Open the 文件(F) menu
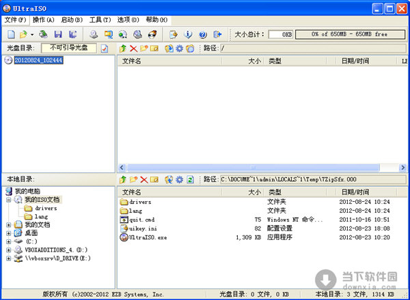The height and width of the screenshot is (300, 410). (x=16, y=20)
